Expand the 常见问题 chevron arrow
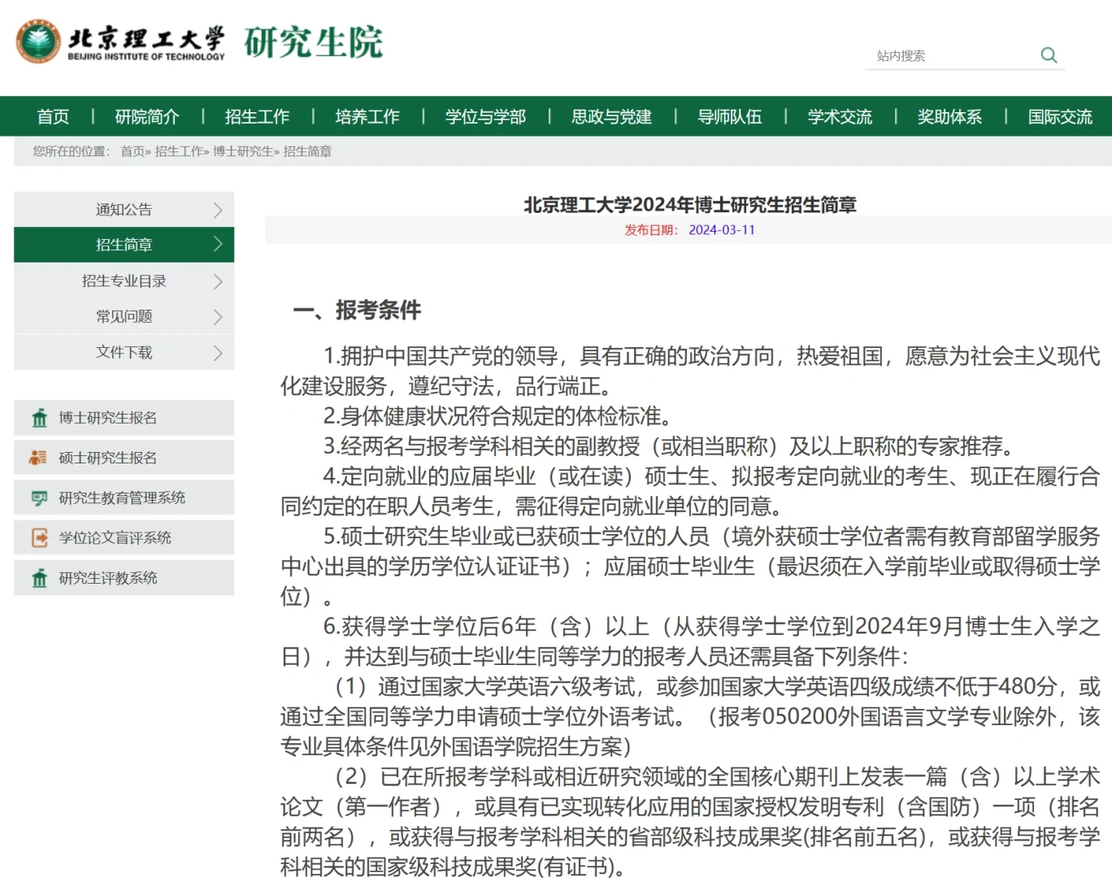 pos(217,317)
